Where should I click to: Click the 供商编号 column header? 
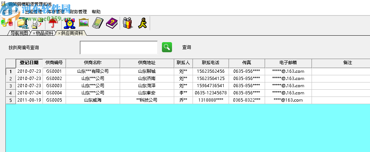point(54,63)
